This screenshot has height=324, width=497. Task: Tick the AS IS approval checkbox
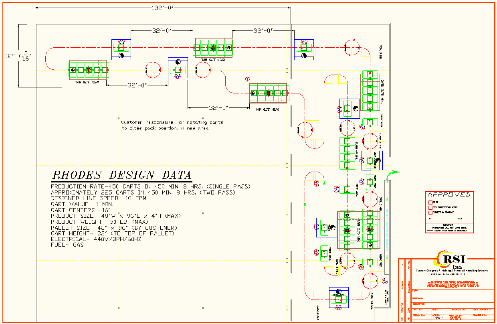(430, 202)
